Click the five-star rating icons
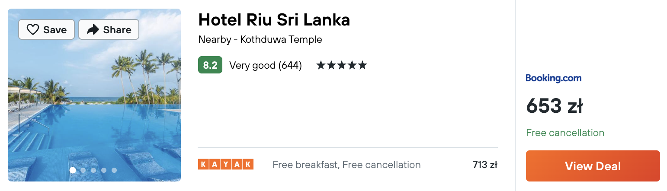 341,65
